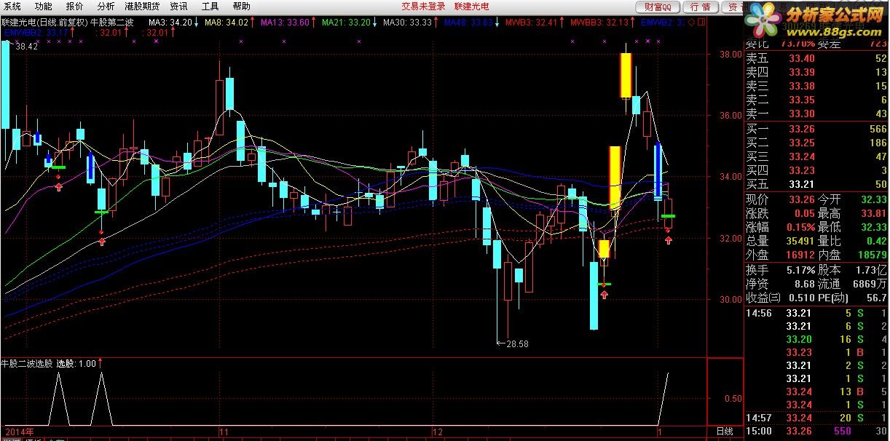Open the 资讯 menu
The height and width of the screenshot is (441, 890).
[179, 7]
